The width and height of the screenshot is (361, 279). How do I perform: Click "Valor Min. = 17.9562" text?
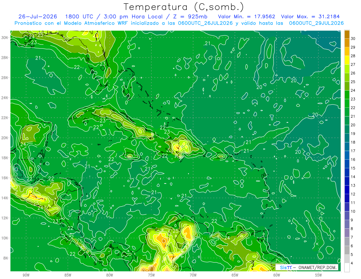pos(247,17)
